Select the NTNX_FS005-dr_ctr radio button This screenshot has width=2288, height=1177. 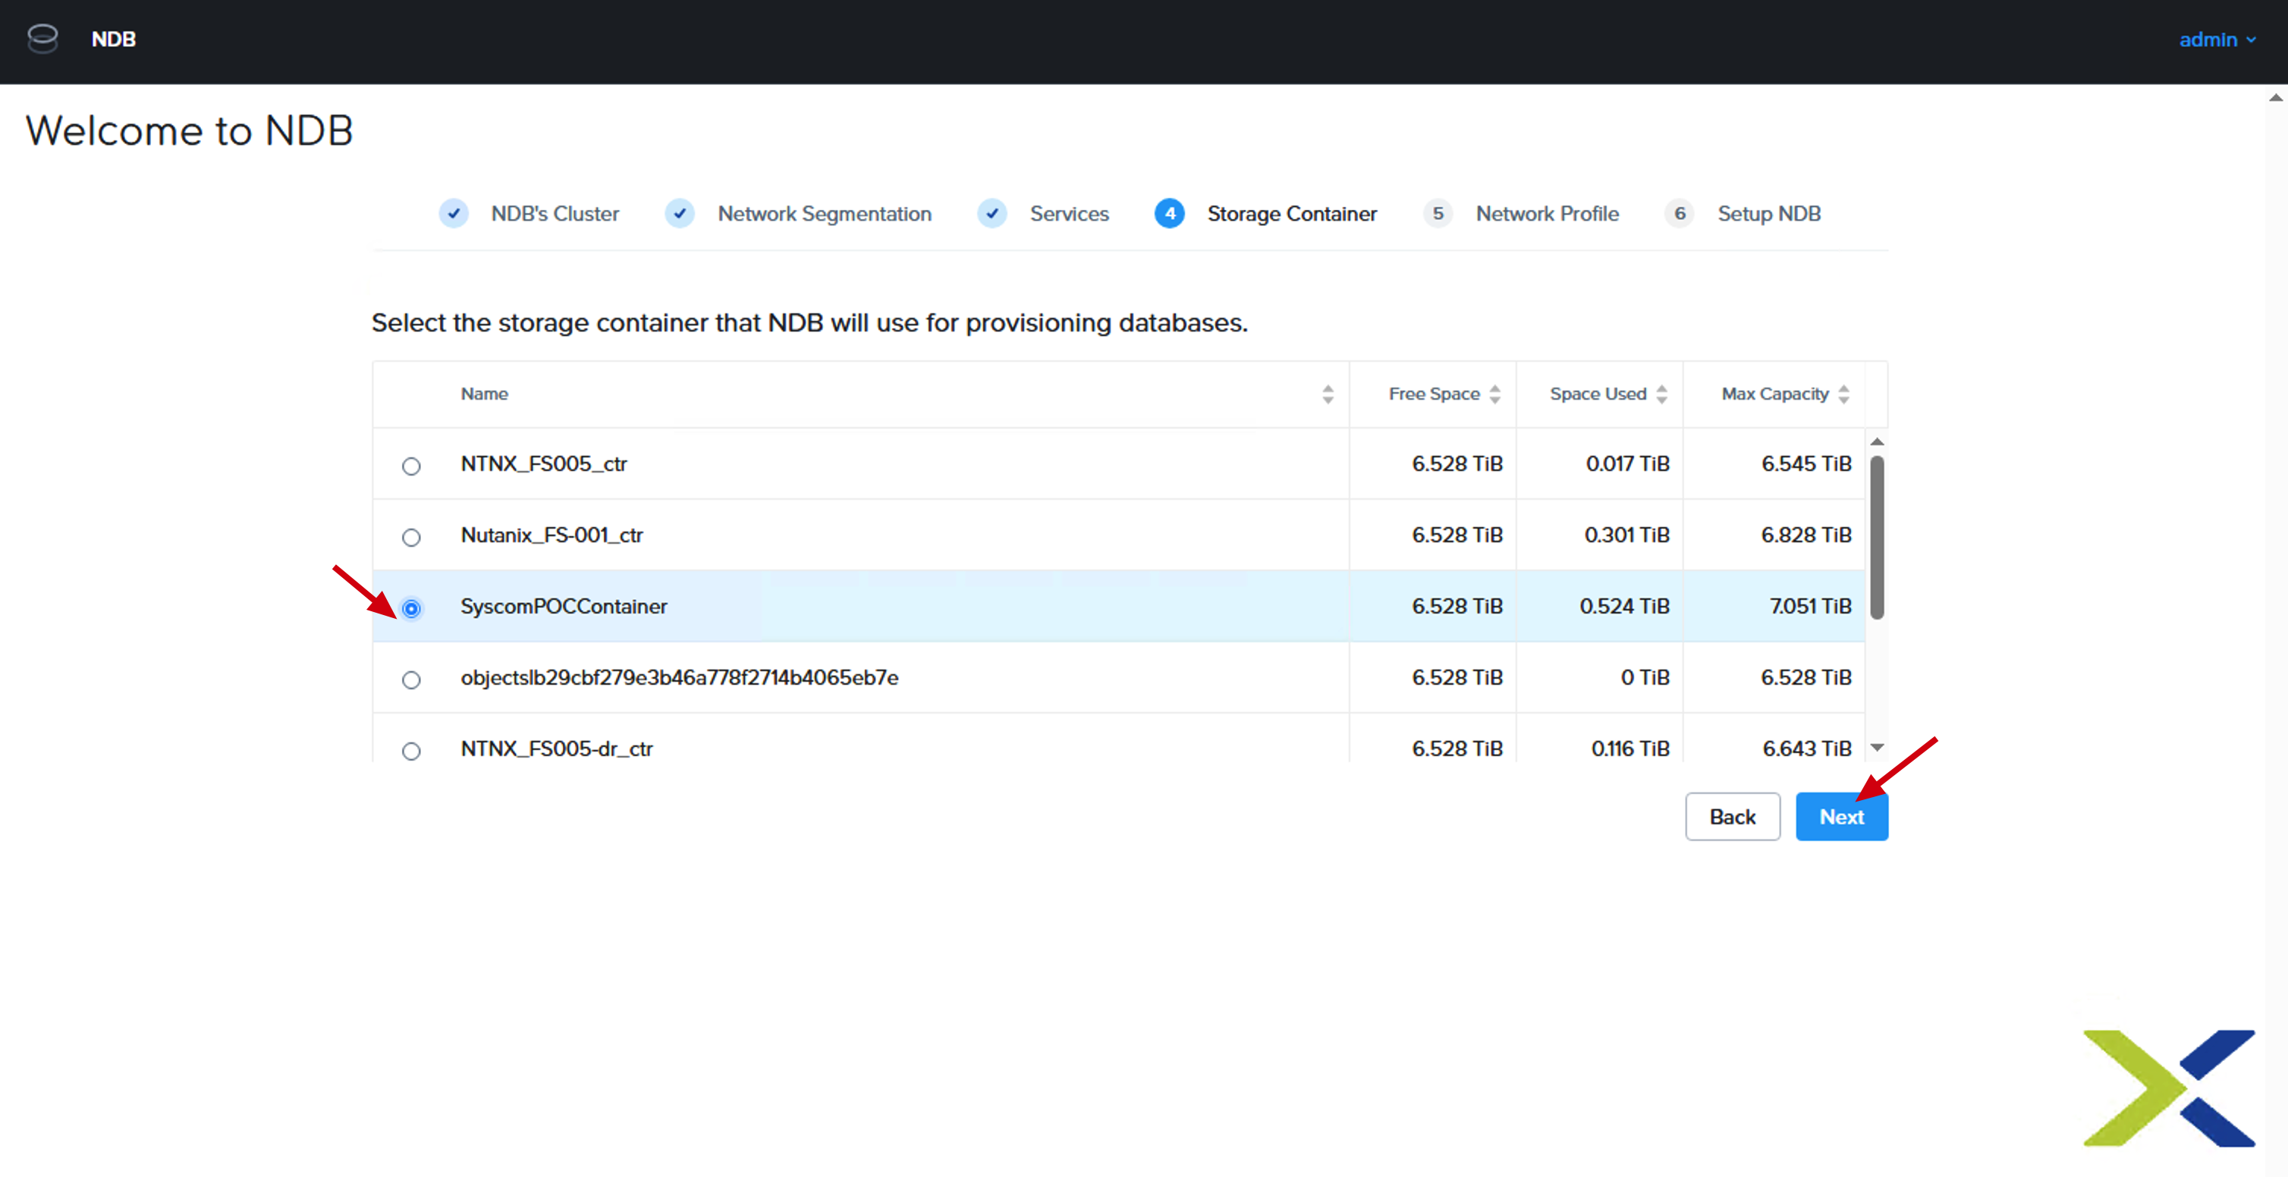point(411,751)
